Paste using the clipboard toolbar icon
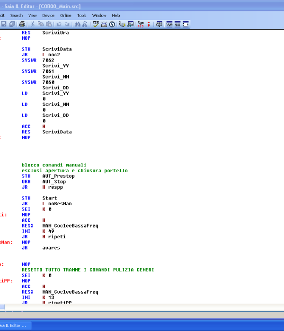The height and width of the screenshot is (331, 284). (x=49, y=24)
